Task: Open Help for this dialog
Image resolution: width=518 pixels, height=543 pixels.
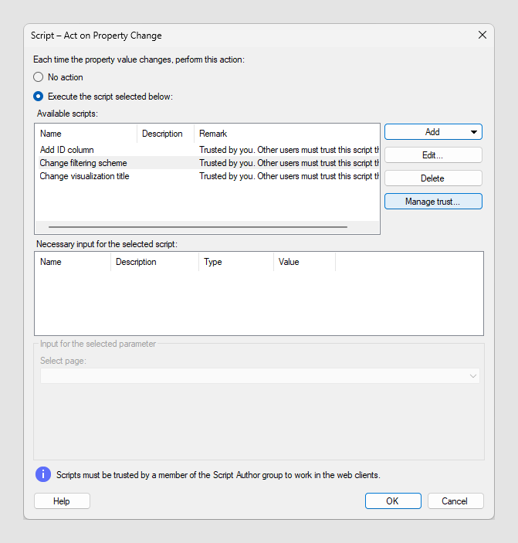Action: coord(62,501)
